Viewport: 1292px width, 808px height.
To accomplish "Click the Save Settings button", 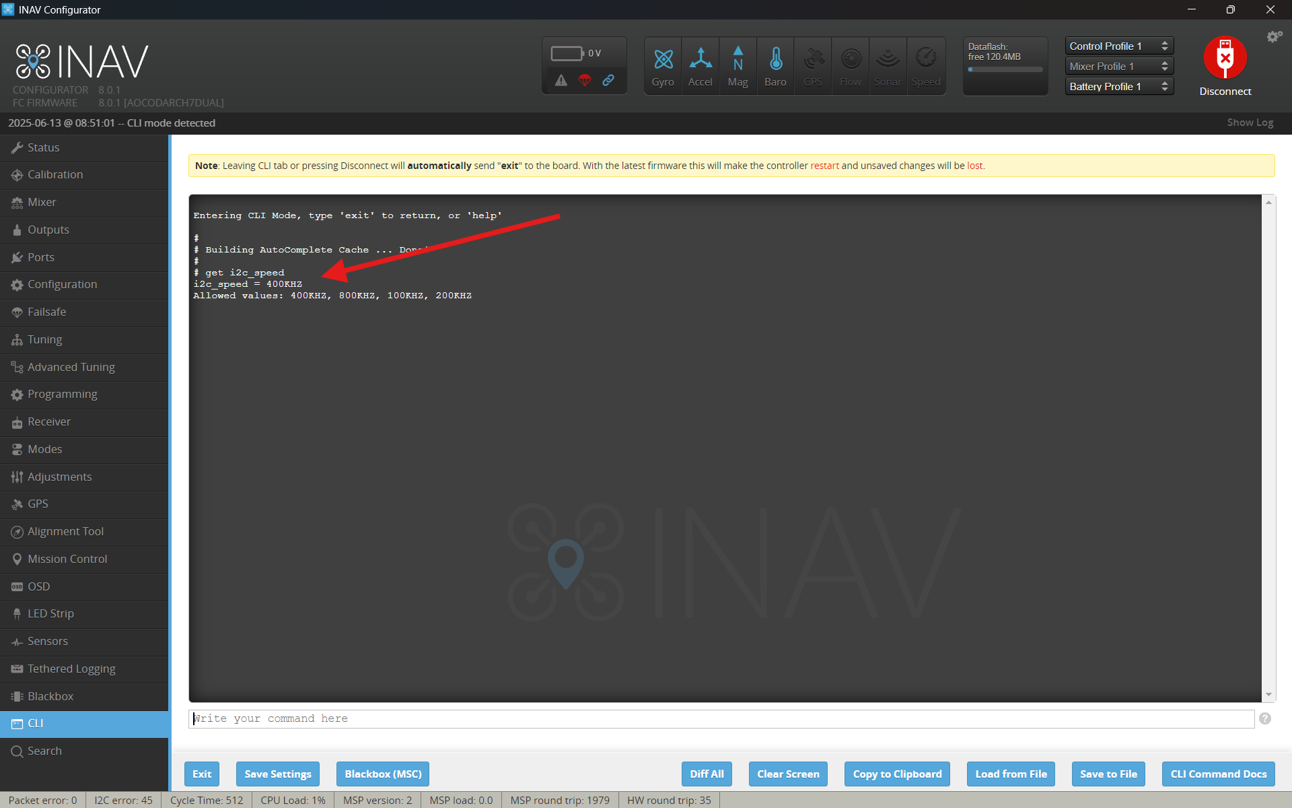I will (278, 774).
